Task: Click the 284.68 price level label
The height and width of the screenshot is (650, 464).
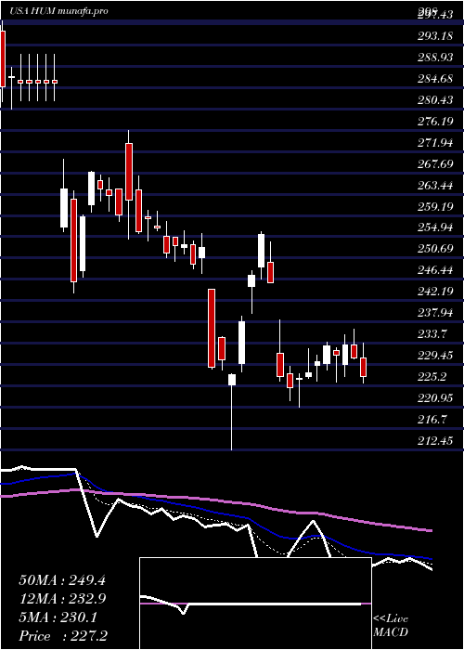Action: click(x=435, y=78)
